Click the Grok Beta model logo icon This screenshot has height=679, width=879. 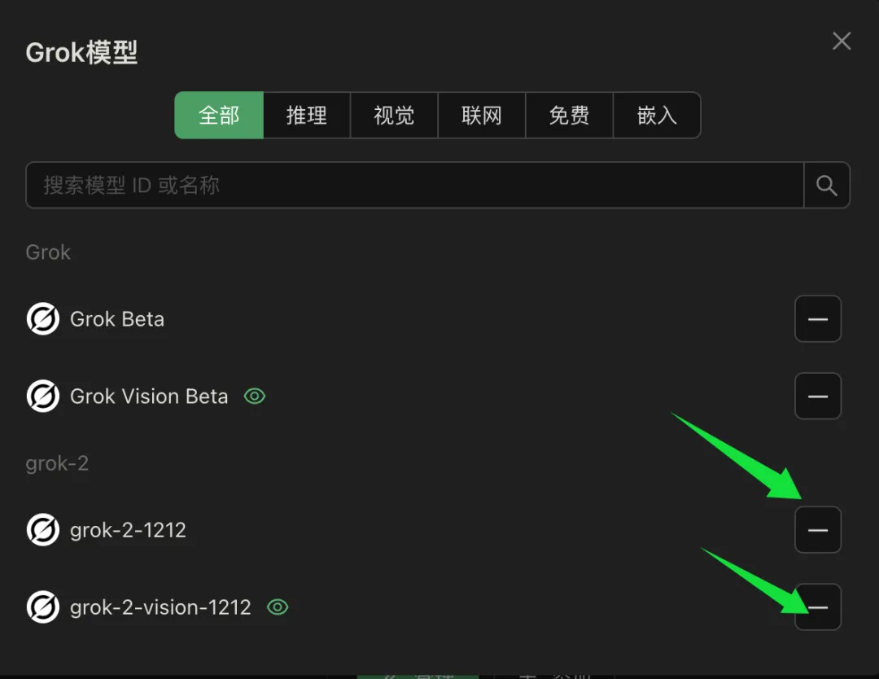pos(42,319)
